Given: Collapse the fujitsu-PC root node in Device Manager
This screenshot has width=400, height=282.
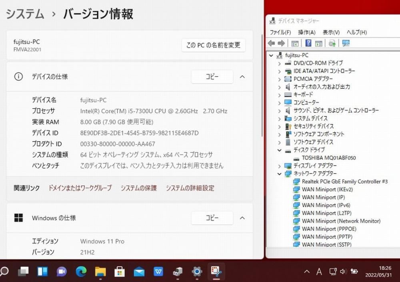Looking at the screenshot, I should tap(272, 55).
